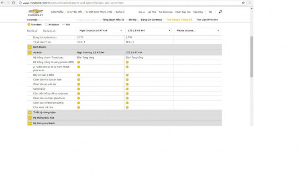Viewport: 301px width, 173px height.
Task: Click the Colorado model title
Action: point(32,20)
